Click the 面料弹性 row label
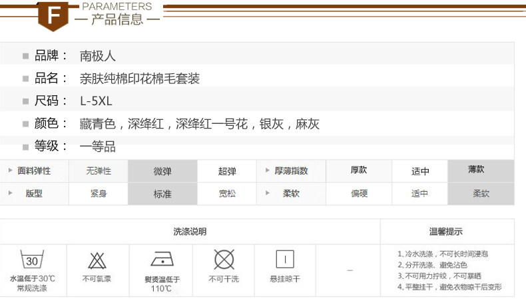 (34, 170)
